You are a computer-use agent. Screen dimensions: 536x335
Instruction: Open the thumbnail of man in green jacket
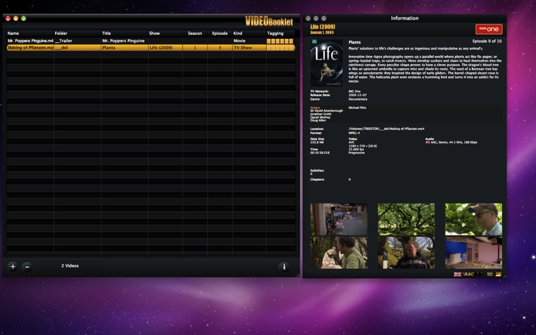click(x=339, y=253)
